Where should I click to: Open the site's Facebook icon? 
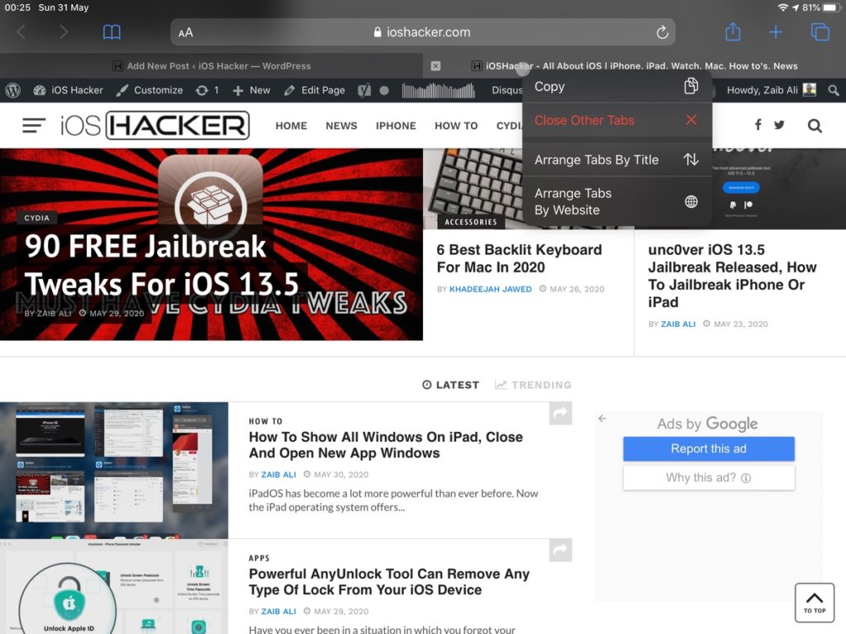coord(758,125)
